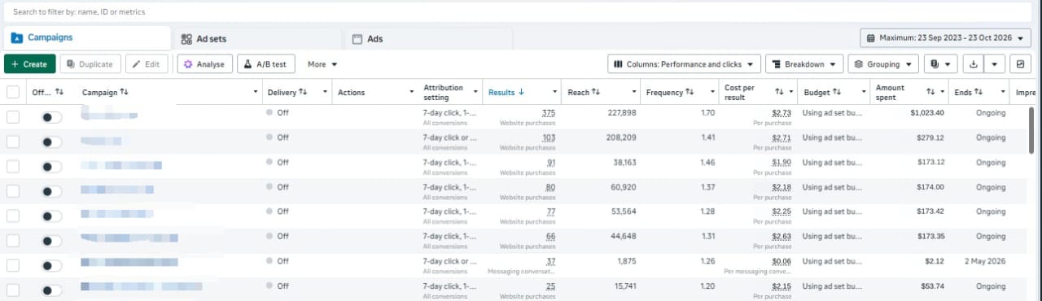The image size is (1042, 301).
Task: Open the Campaign column options caret
Action: [256, 93]
